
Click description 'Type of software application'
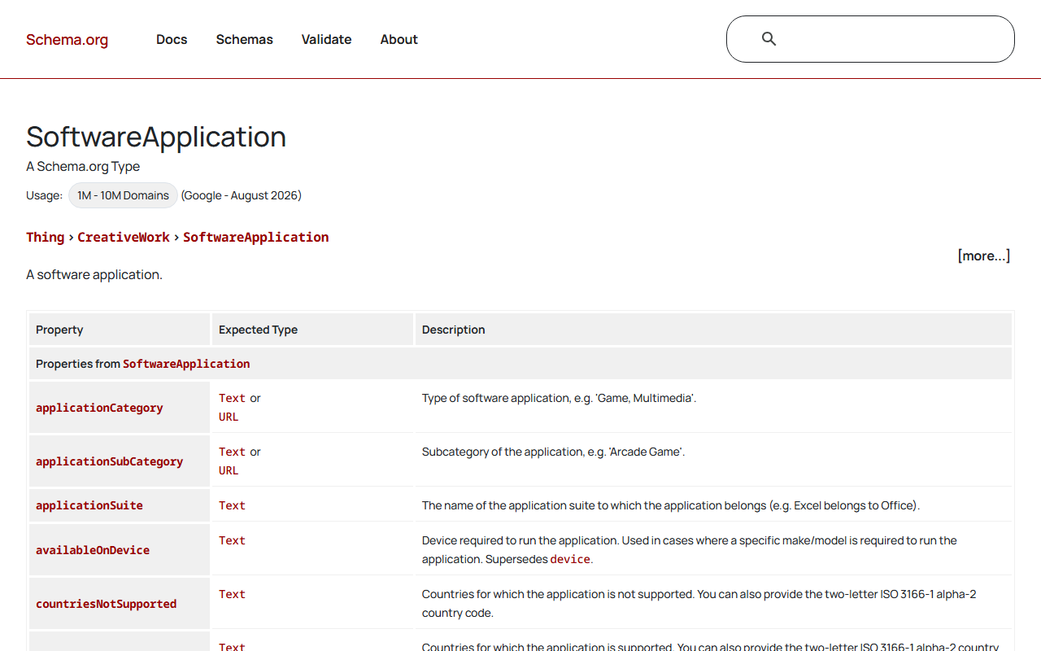(559, 398)
